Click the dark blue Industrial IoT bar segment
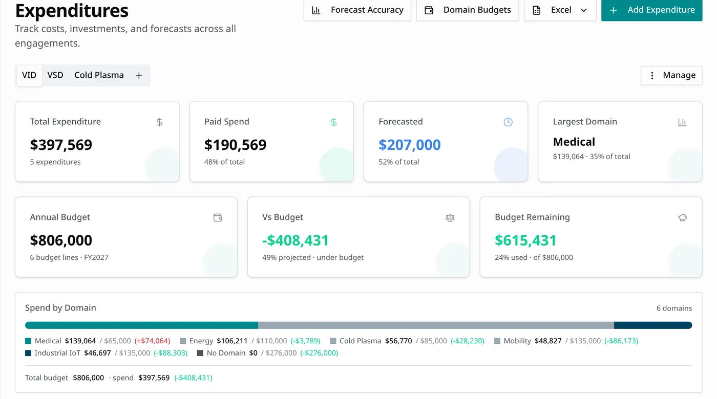This screenshot has width=717, height=399. (x=653, y=325)
